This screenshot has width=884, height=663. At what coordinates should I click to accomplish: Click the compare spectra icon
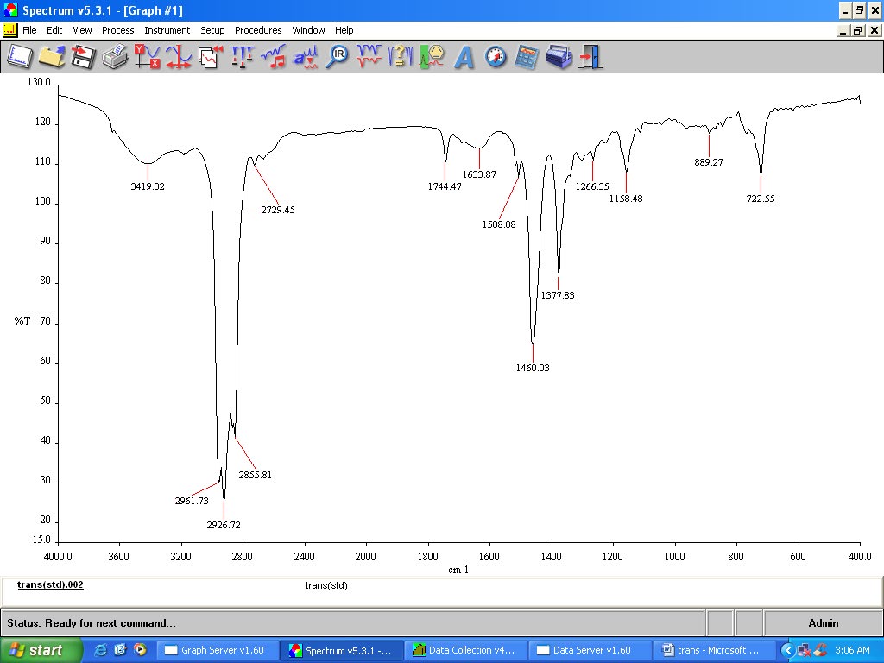pos(369,57)
